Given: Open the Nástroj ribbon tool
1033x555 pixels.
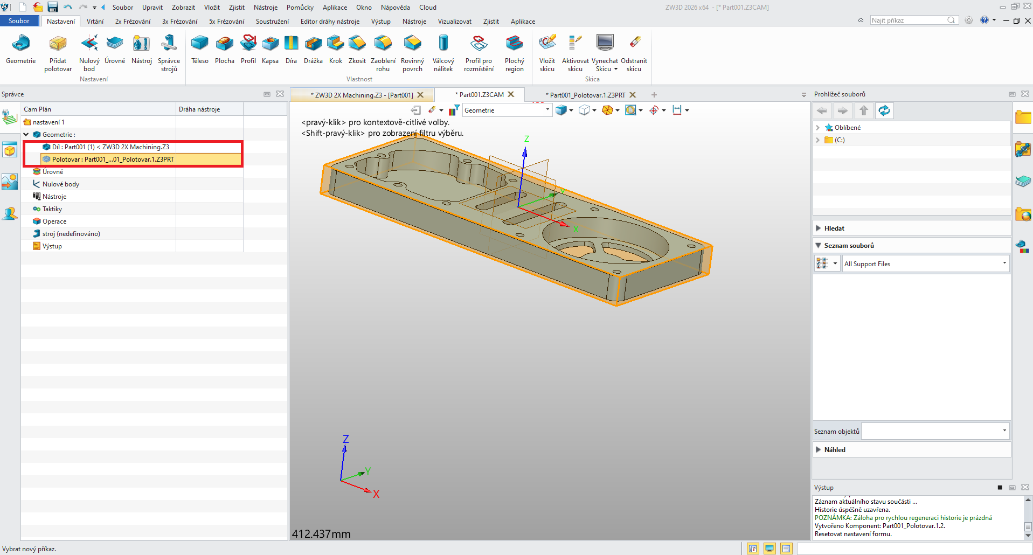Looking at the screenshot, I should (x=142, y=50).
